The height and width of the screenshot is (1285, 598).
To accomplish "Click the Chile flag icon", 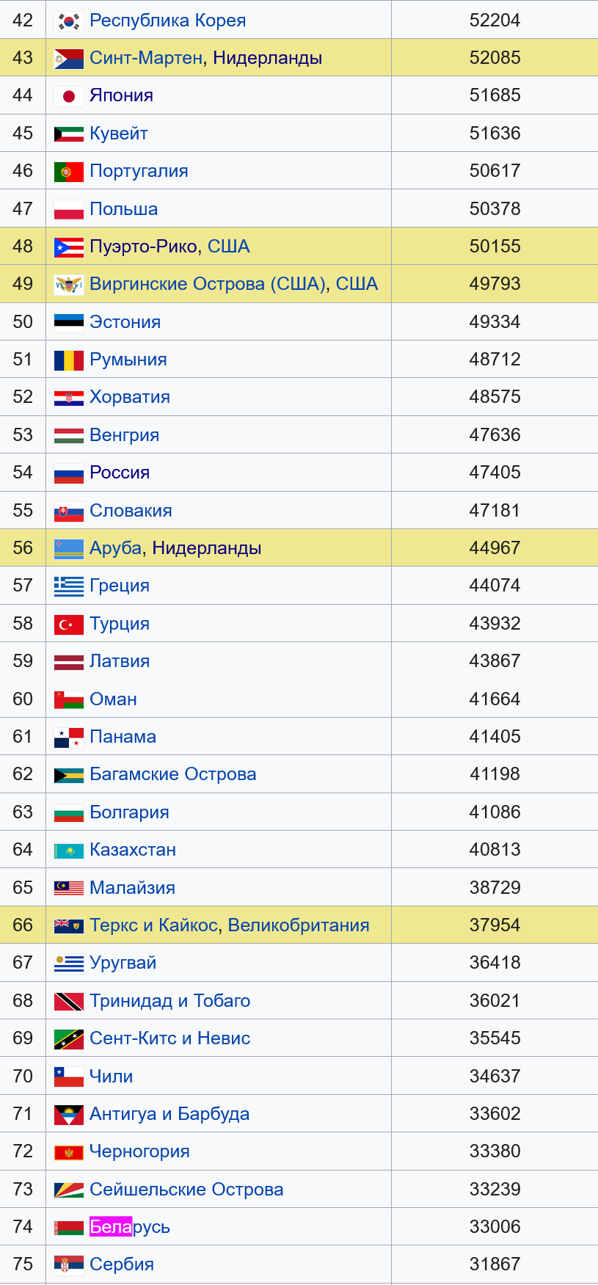I will (x=69, y=1077).
